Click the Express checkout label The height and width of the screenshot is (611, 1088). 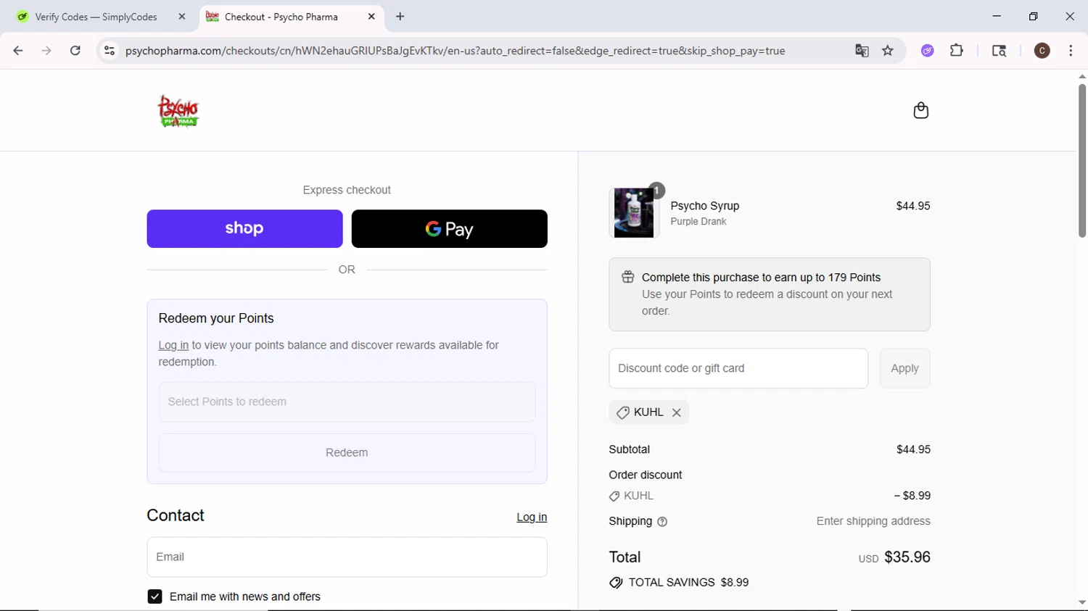click(347, 190)
